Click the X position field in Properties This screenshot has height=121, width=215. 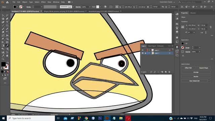click(192, 25)
